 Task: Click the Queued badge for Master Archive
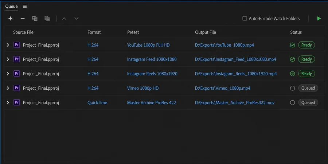coord(308,102)
